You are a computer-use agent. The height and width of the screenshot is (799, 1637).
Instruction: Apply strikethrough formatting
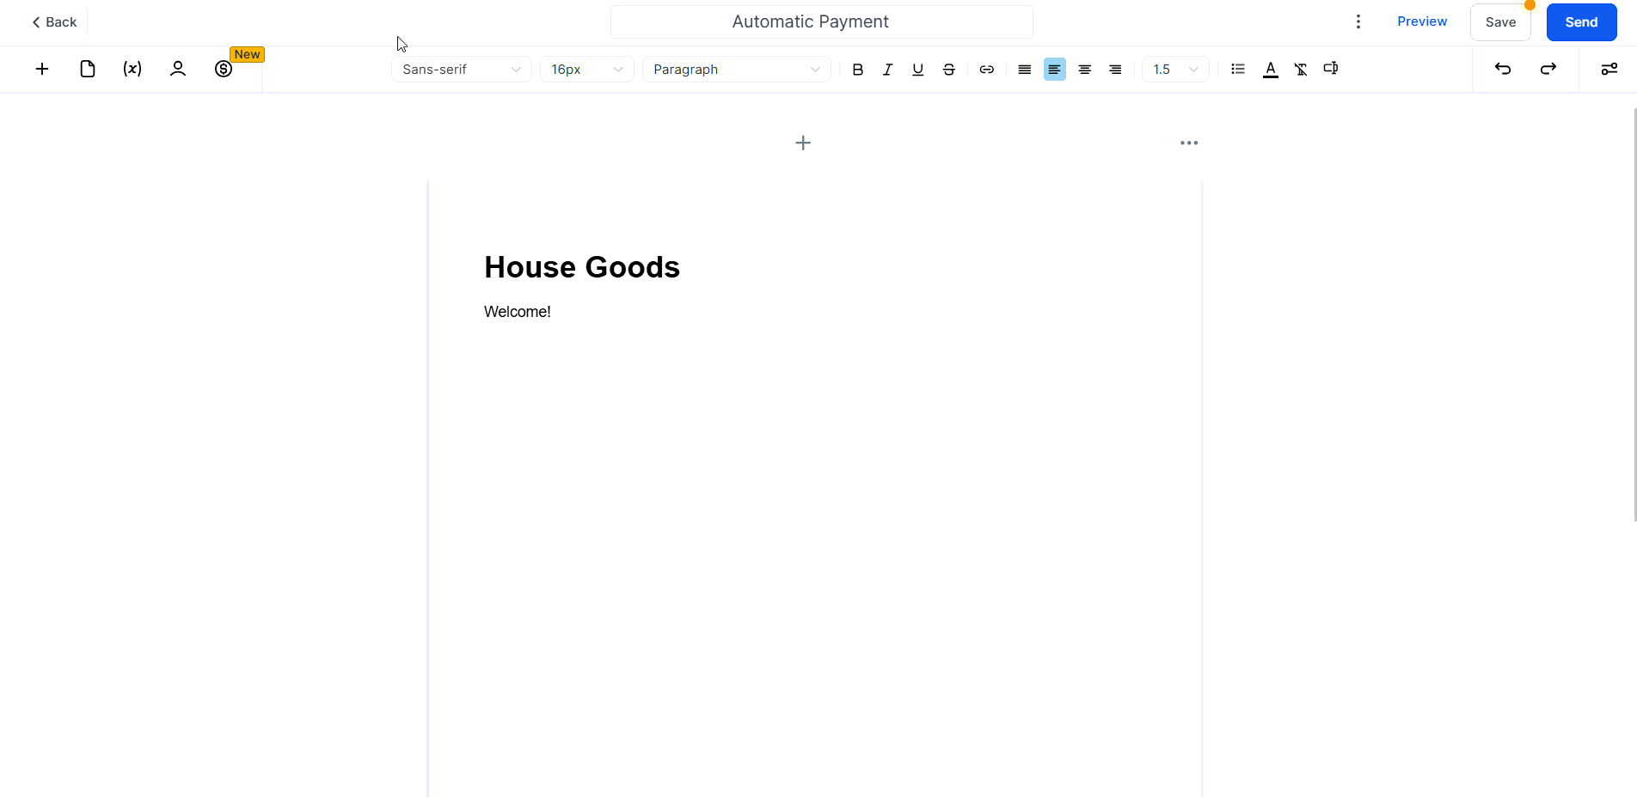(948, 69)
